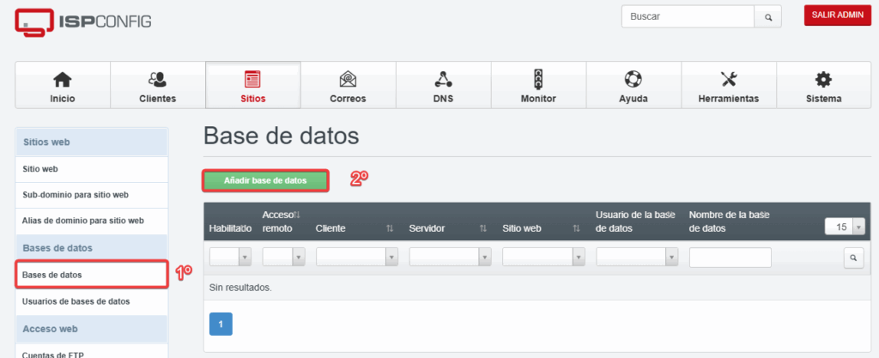This screenshot has height=358, width=879.
Task: Click the Acceso web section header
Action: [92, 329]
